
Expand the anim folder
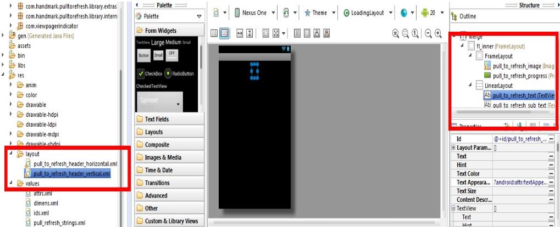point(11,85)
